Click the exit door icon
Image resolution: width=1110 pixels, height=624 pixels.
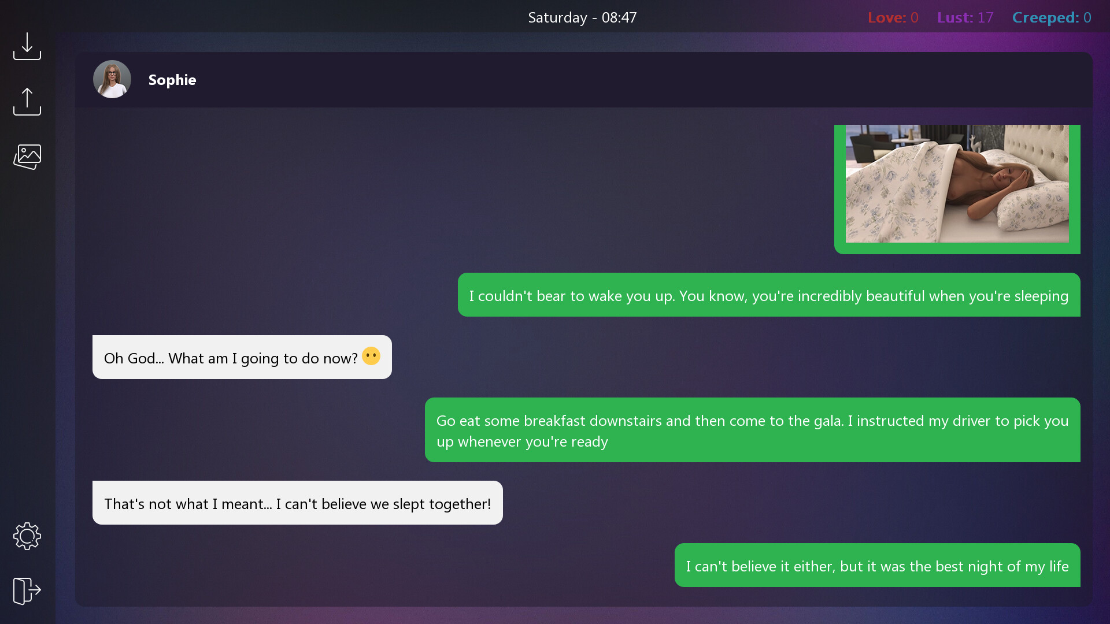point(27,590)
